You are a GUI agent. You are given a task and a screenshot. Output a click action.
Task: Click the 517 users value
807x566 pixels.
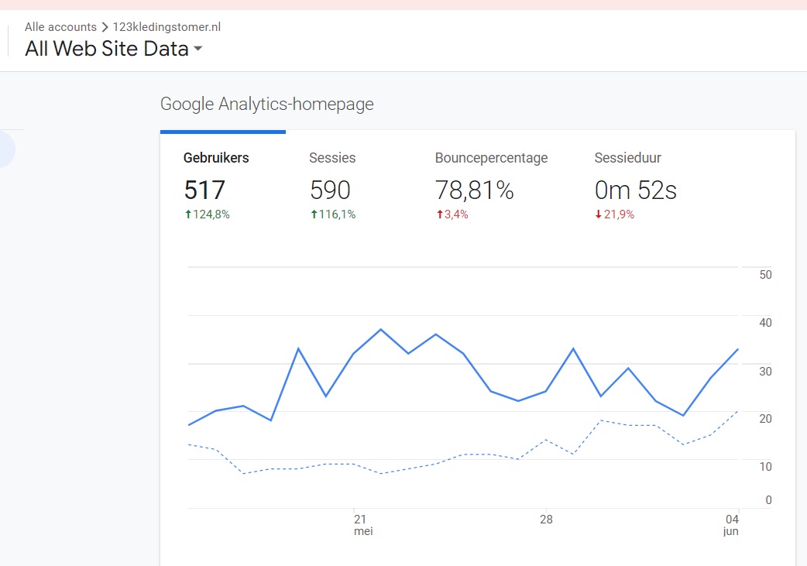click(204, 190)
